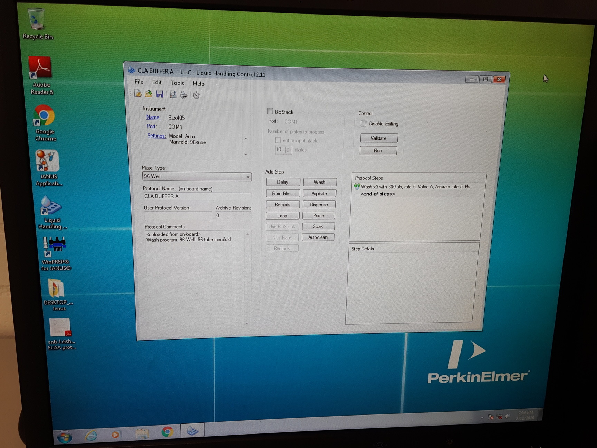This screenshot has width=597, height=448.
Task: Add a Soak step
Action: click(318, 226)
